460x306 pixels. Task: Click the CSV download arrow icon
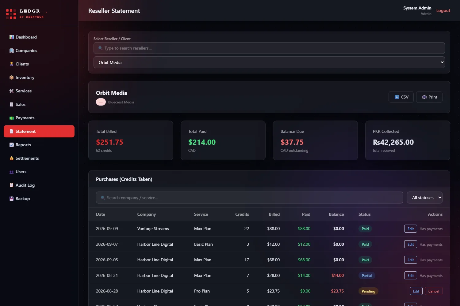coord(397,97)
